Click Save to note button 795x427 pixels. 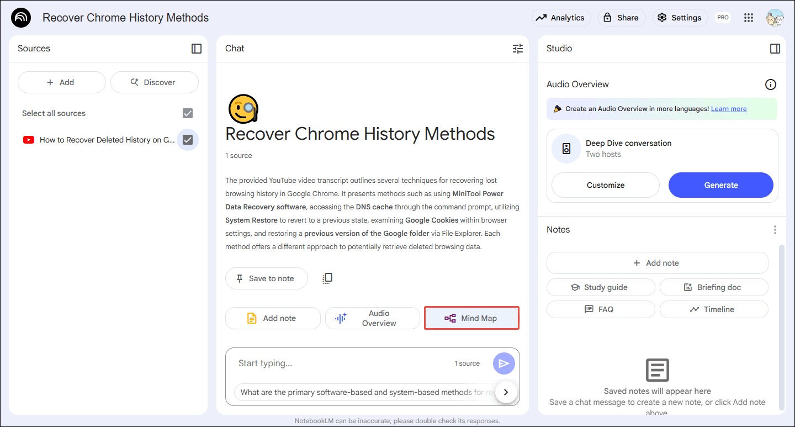267,278
